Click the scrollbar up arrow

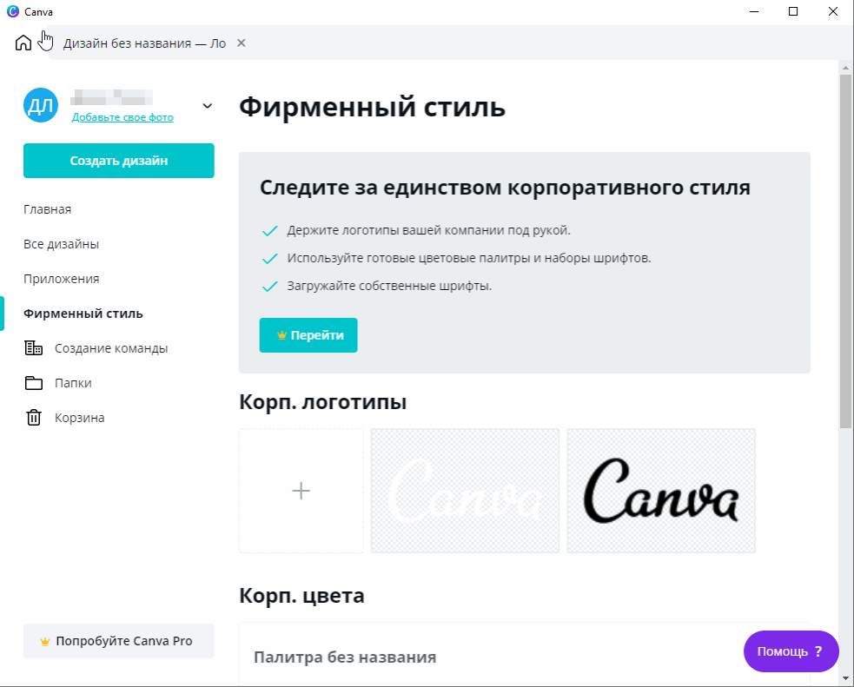(x=845, y=68)
